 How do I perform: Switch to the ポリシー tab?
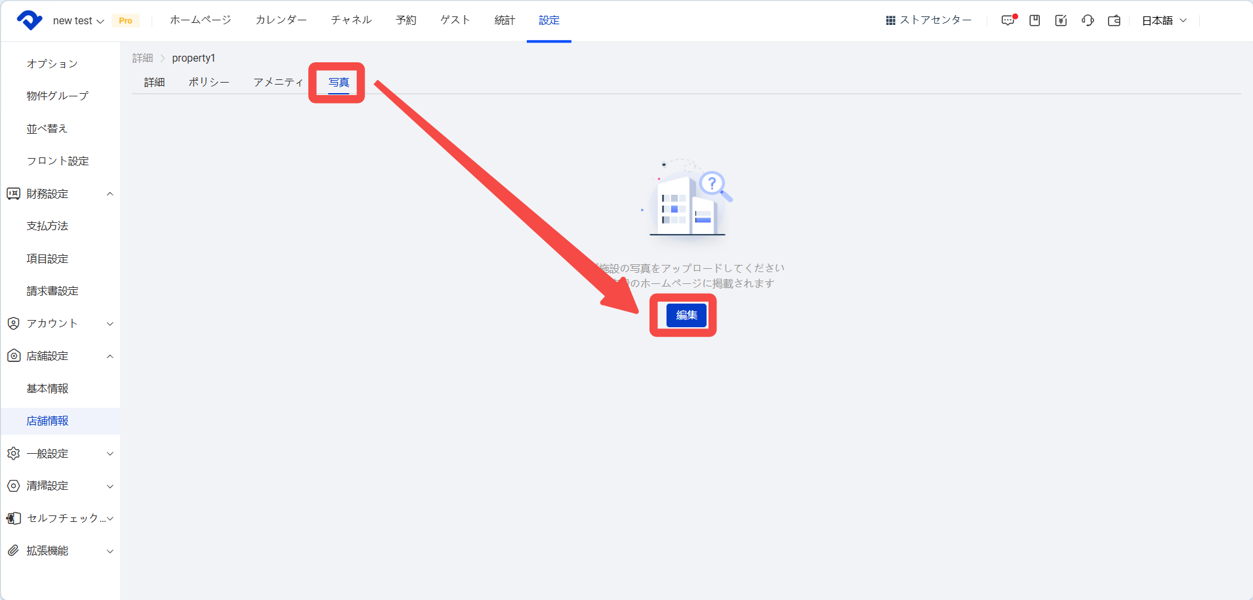209,82
